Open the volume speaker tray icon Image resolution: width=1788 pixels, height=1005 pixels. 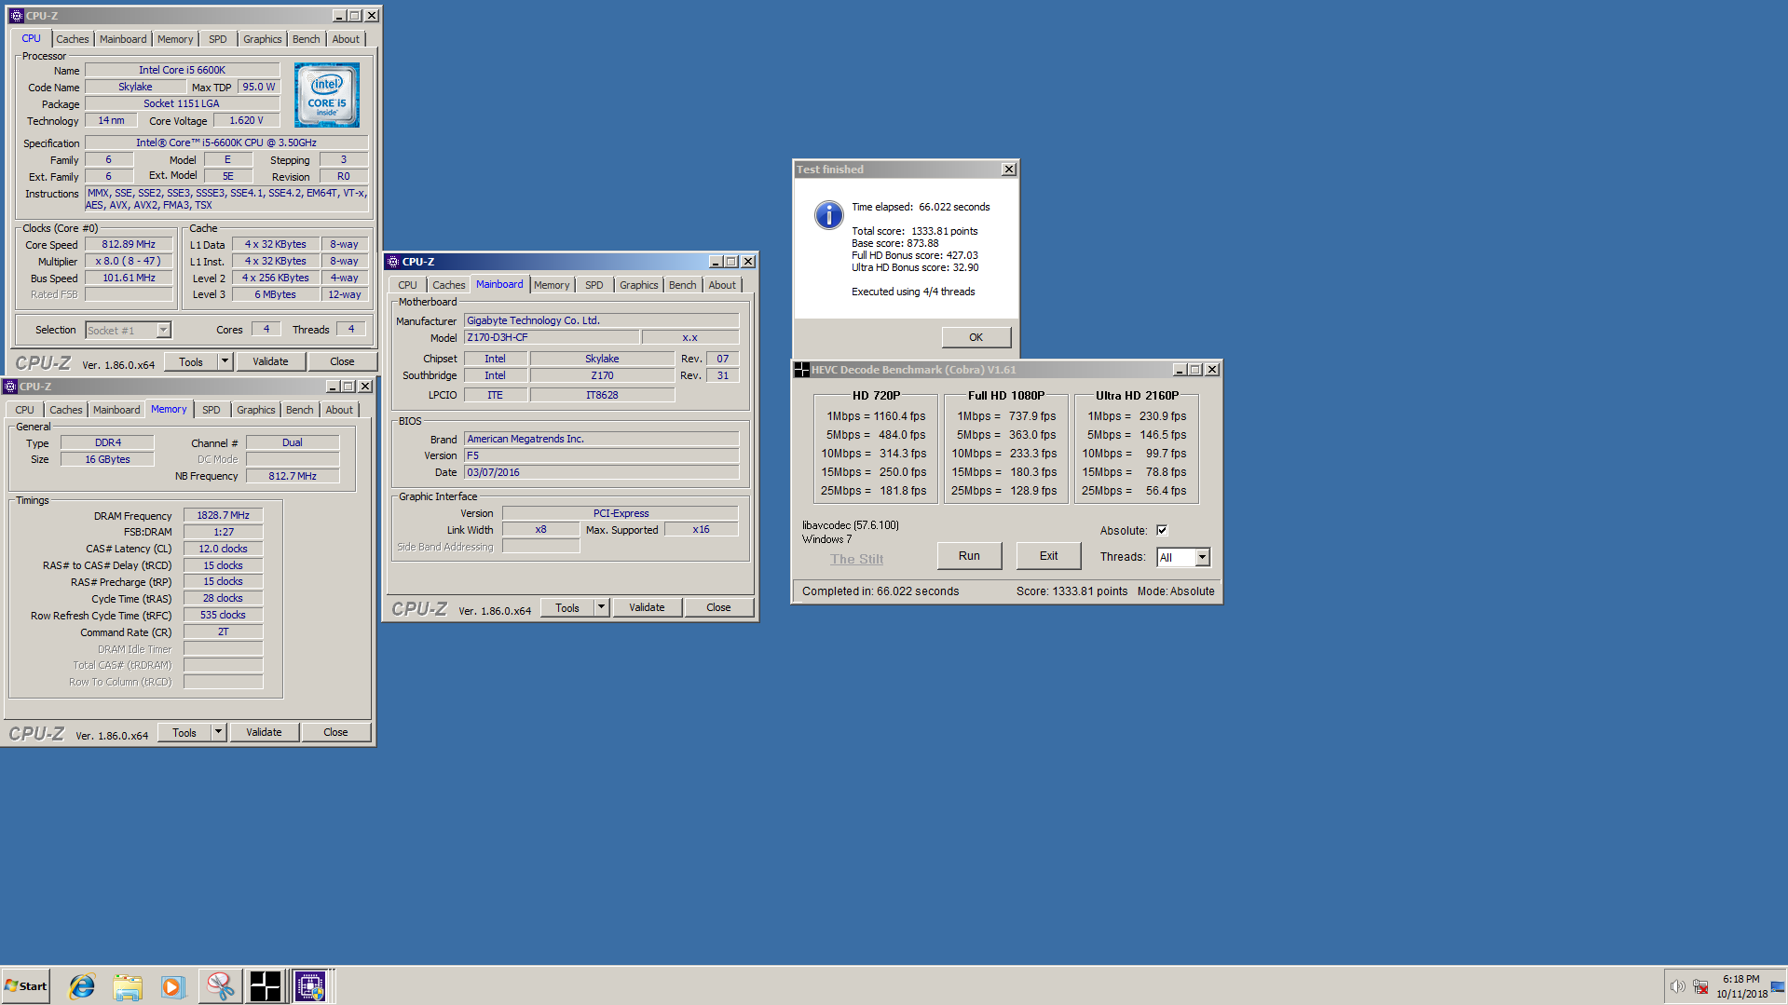[1677, 986]
